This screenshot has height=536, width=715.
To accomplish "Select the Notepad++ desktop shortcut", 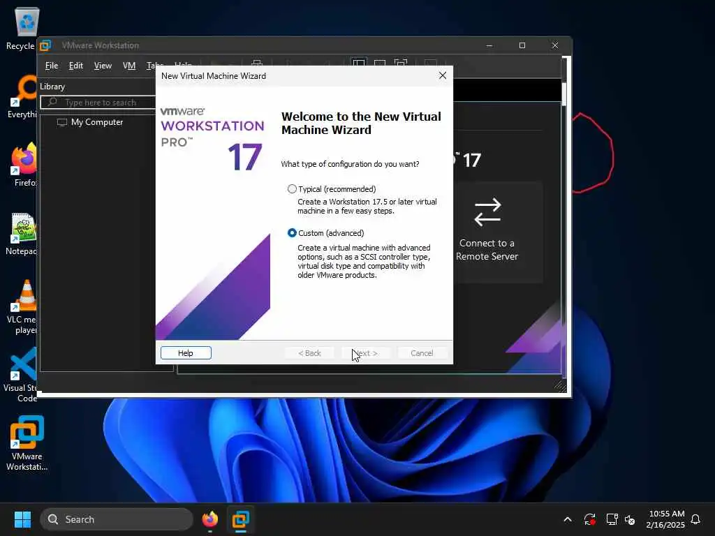I will click(x=22, y=233).
